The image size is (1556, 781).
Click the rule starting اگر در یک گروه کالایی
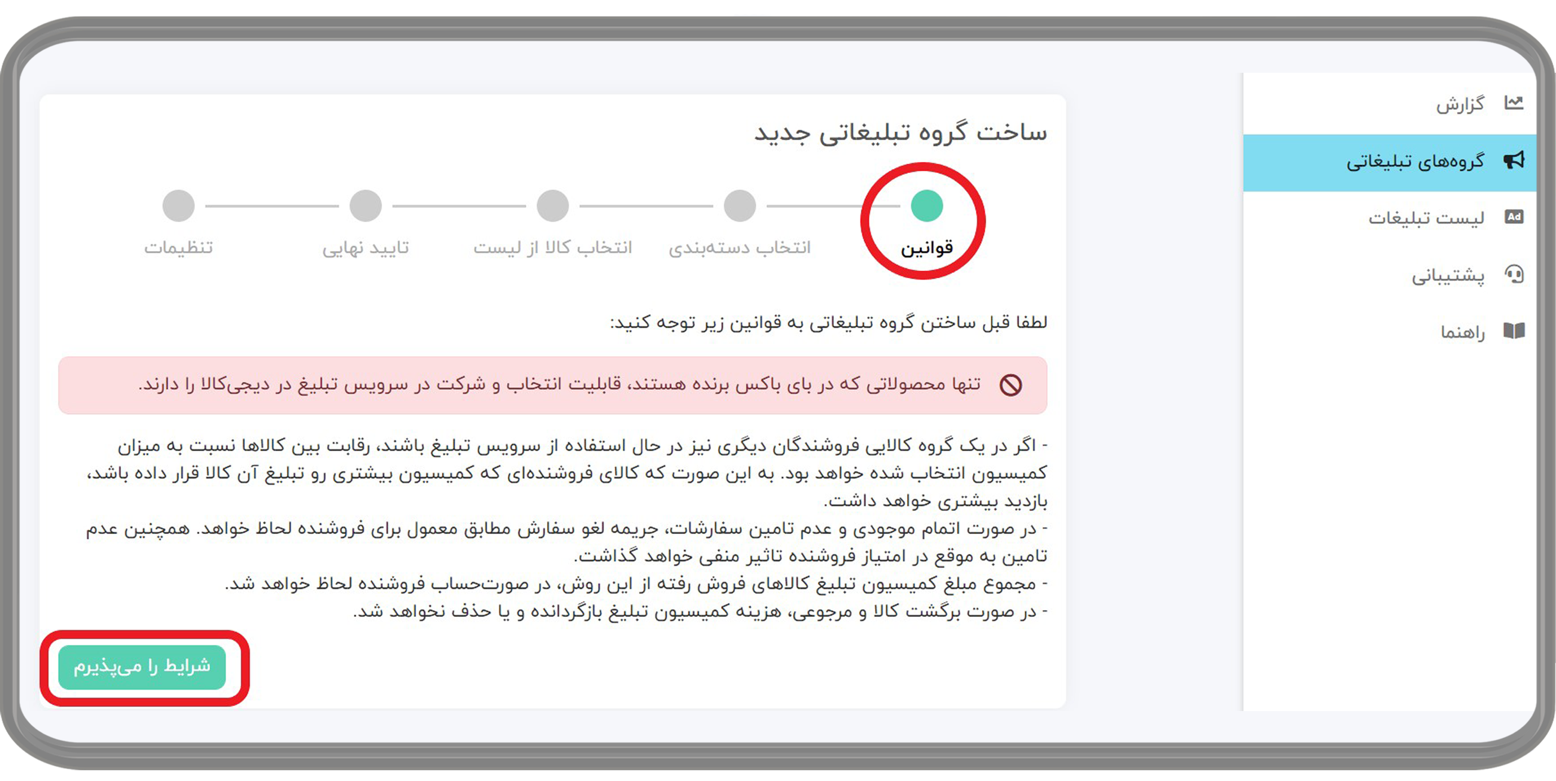[566, 473]
